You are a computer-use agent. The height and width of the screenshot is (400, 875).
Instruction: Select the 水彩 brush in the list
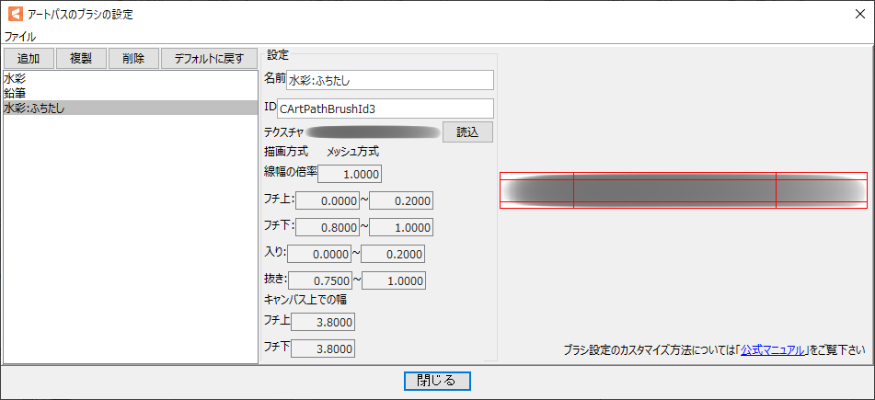(x=15, y=79)
